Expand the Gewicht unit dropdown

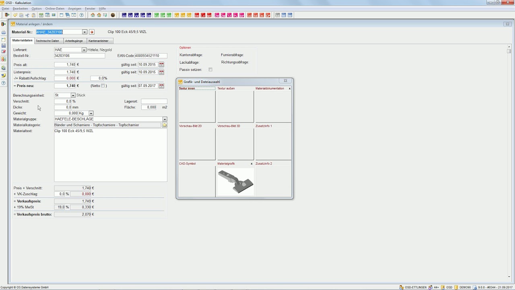point(91,114)
